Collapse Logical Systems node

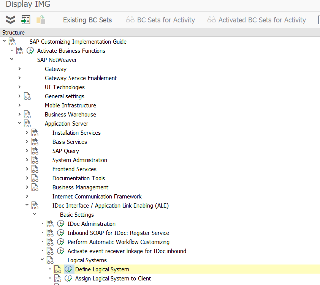[x=42, y=260]
